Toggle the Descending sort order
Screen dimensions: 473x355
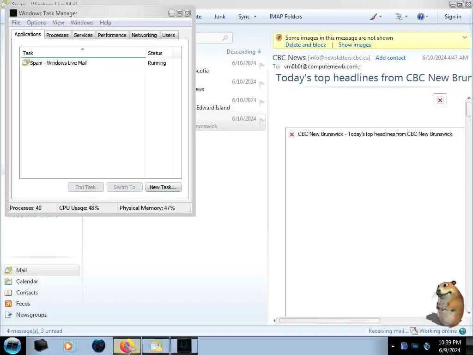point(244,52)
